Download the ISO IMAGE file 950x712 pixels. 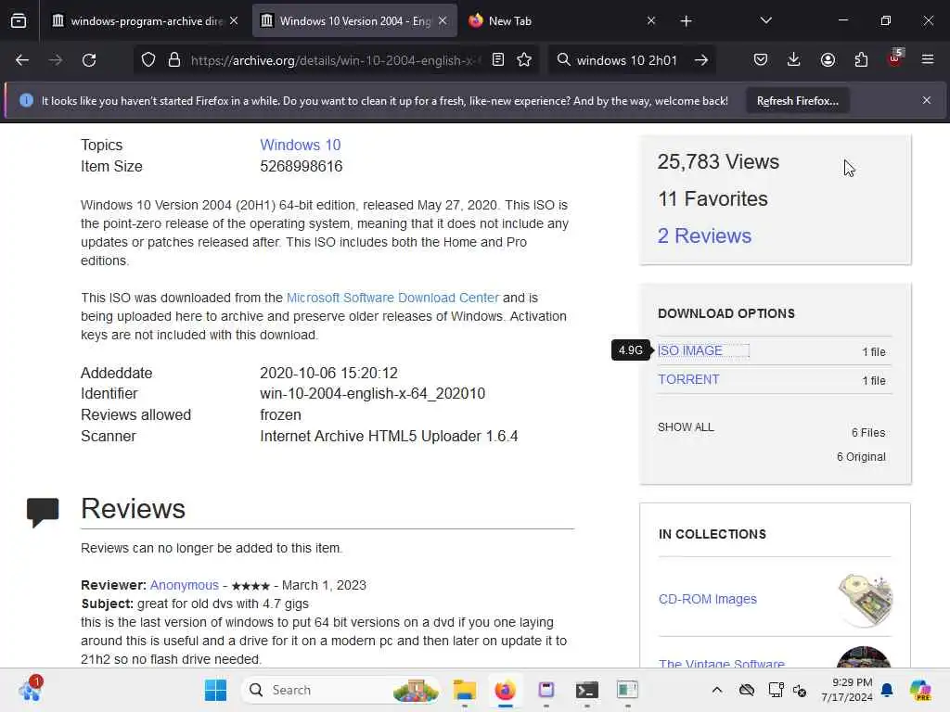690,350
